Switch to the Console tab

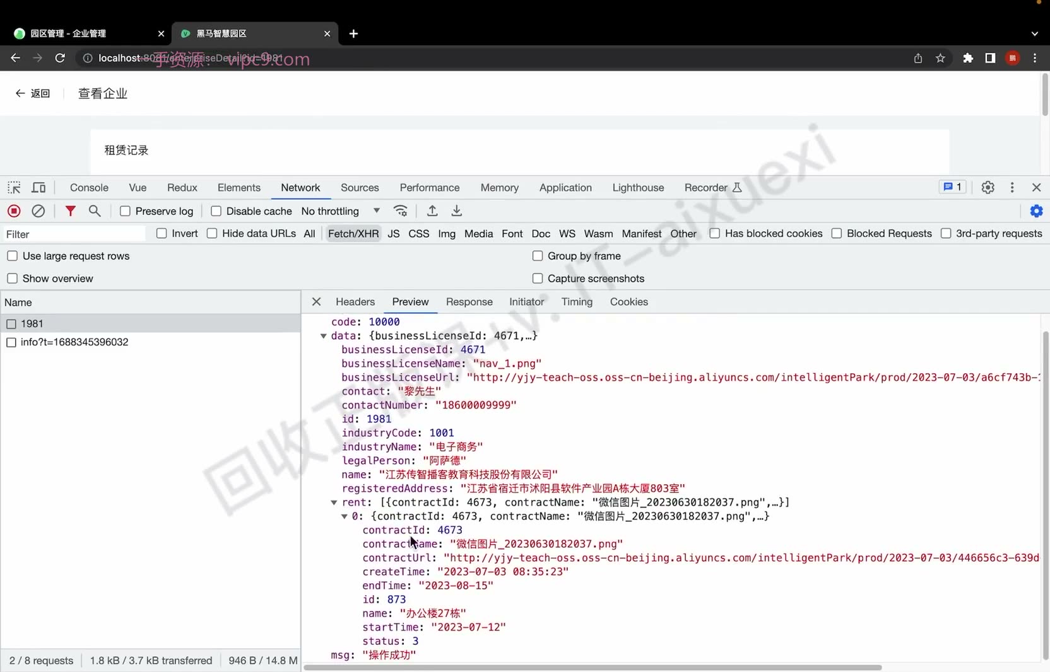[x=89, y=187]
